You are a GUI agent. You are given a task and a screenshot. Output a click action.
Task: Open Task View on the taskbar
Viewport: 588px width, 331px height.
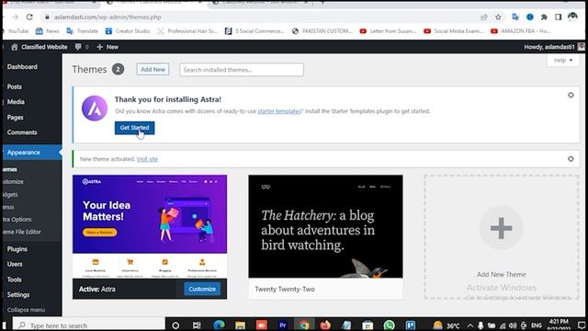197,325
